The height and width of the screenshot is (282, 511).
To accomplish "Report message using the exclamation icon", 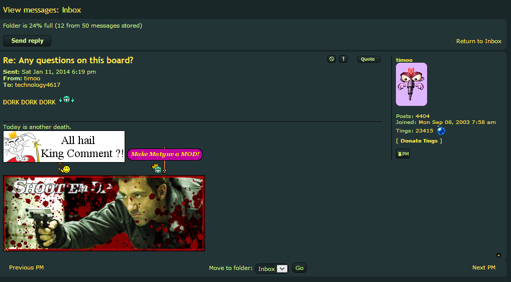I will click(x=343, y=59).
